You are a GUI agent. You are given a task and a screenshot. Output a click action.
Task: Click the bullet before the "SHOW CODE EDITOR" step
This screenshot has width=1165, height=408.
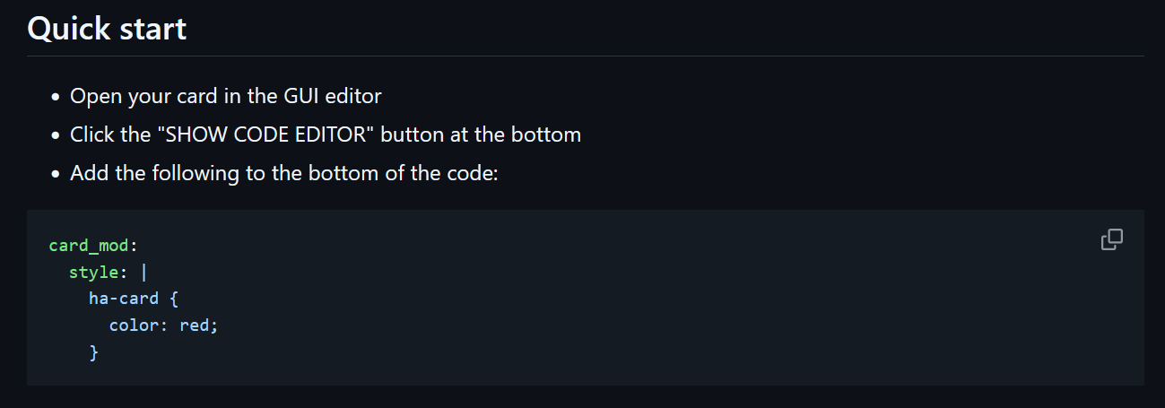[x=56, y=135]
